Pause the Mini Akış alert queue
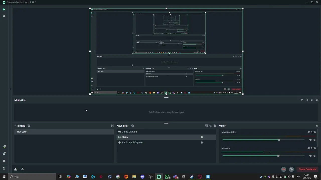The width and height of the screenshot is (321, 180). pos(307,100)
